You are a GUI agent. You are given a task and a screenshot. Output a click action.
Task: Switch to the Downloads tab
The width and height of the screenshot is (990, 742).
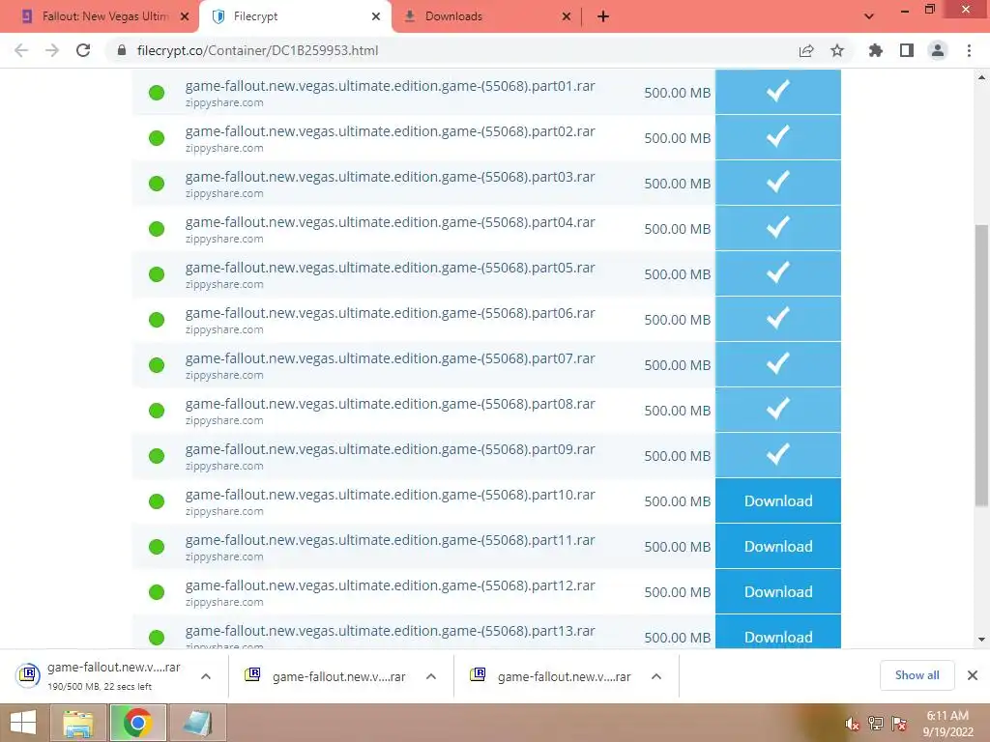pyautogui.click(x=485, y=16)
